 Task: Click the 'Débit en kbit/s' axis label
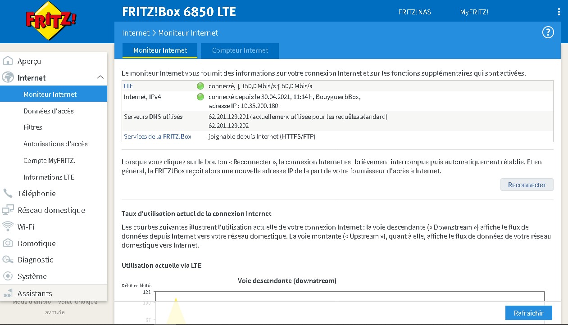[136, 285]
